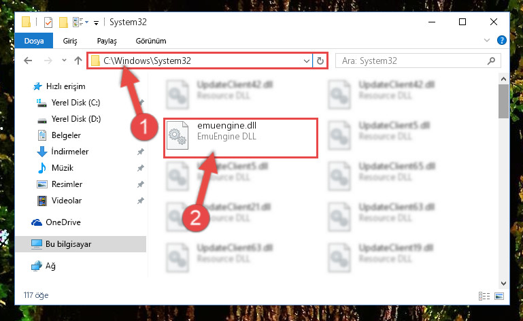Click the search magnifier icon

[x=491, y=61]
